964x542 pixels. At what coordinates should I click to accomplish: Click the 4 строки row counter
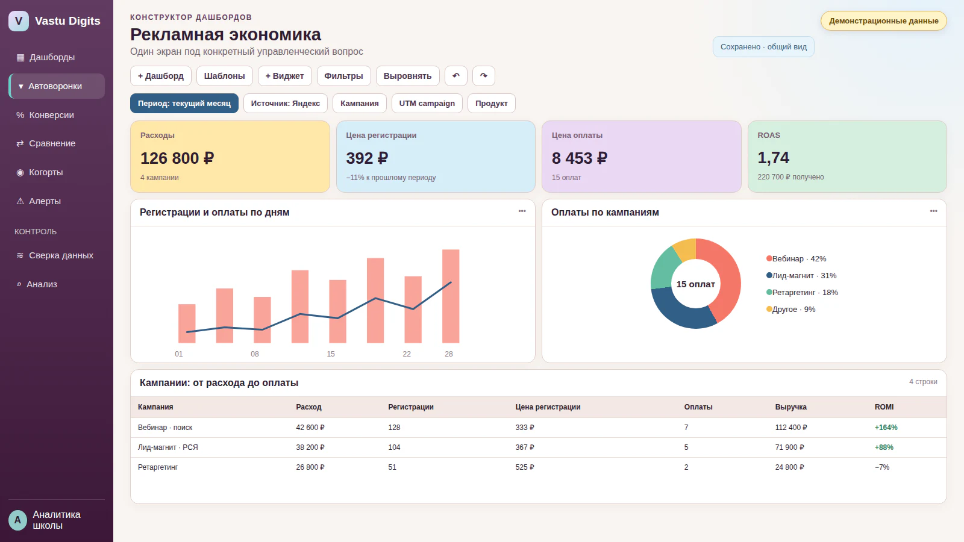(923, 382)
